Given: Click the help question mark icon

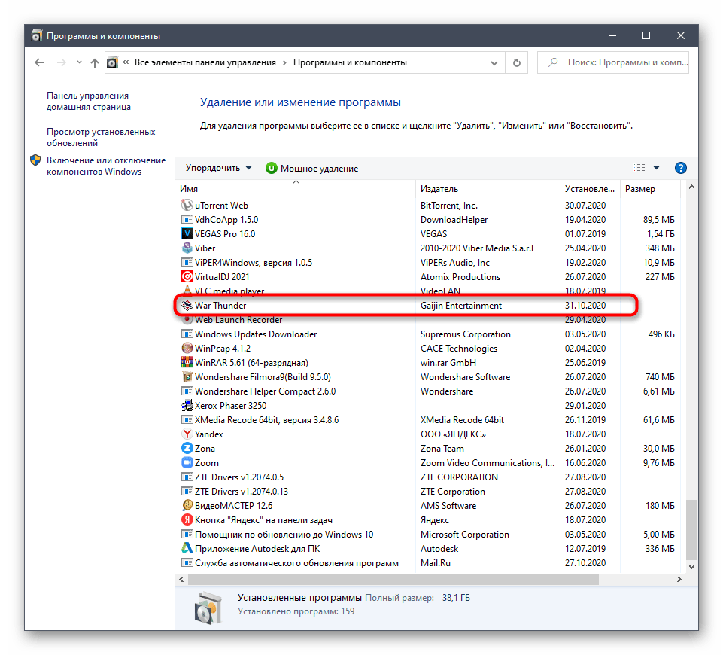Looking at the screenshot, I should point(680,168).
